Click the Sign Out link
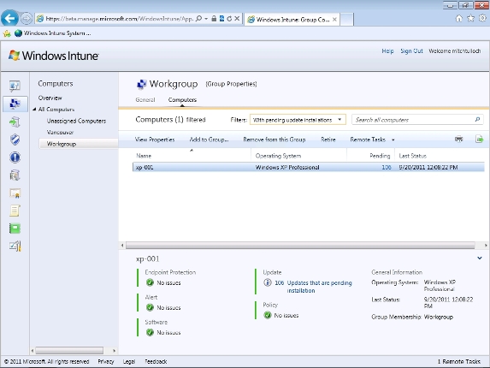Image resolution: width=490 pixels, height=368 pixels. tap(411, 51)
